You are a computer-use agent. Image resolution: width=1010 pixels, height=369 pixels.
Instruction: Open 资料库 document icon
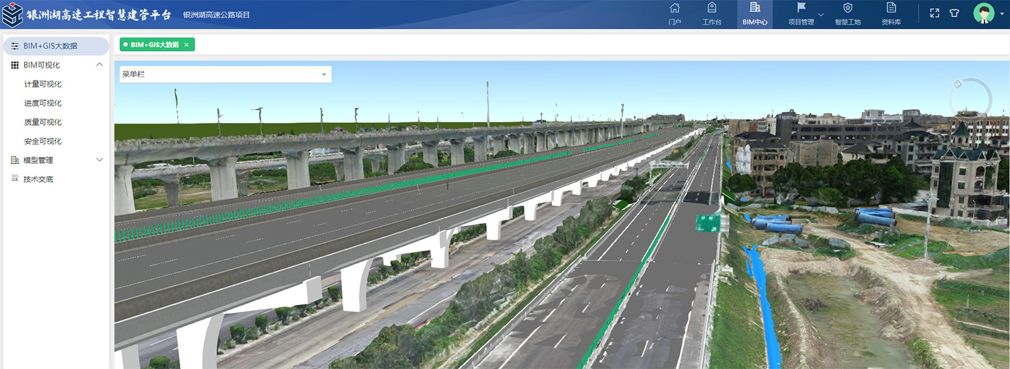coord(891,14)
